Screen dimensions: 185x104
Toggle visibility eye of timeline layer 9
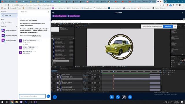click(52, 90)
